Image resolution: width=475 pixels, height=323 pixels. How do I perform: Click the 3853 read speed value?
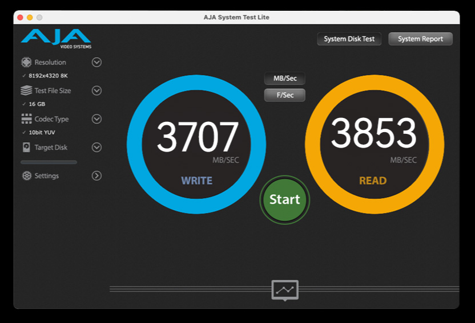(x=374, y=133)
